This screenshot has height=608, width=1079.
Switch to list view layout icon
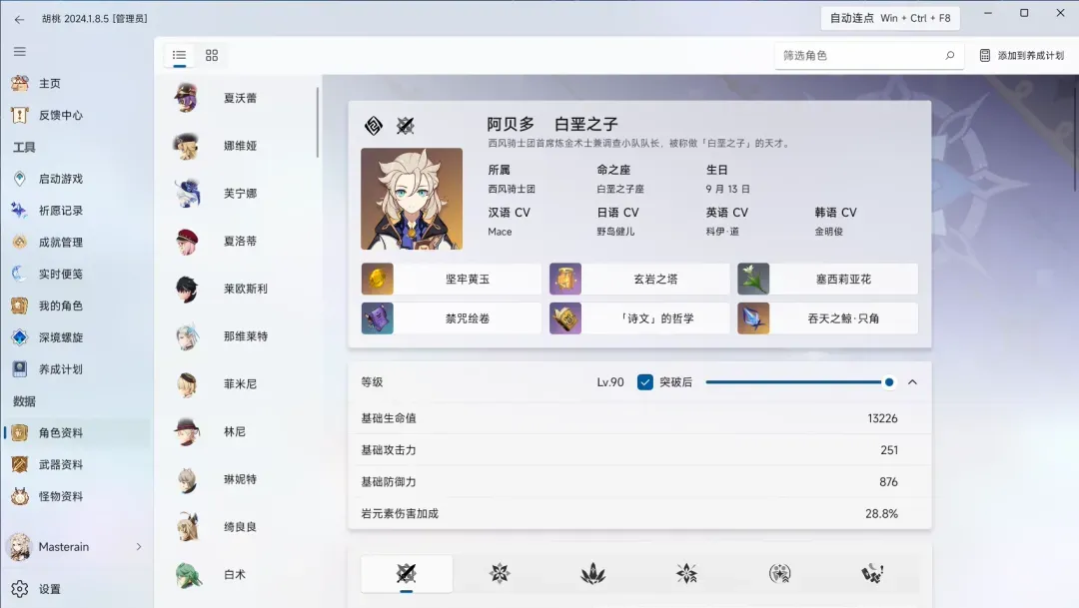(180, 56)
